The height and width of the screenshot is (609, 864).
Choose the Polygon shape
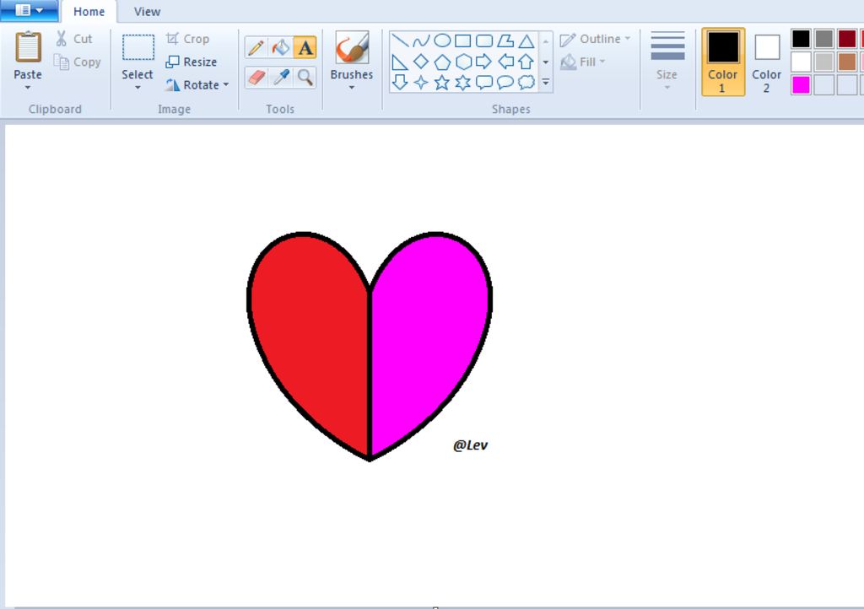tap(505, 40)
